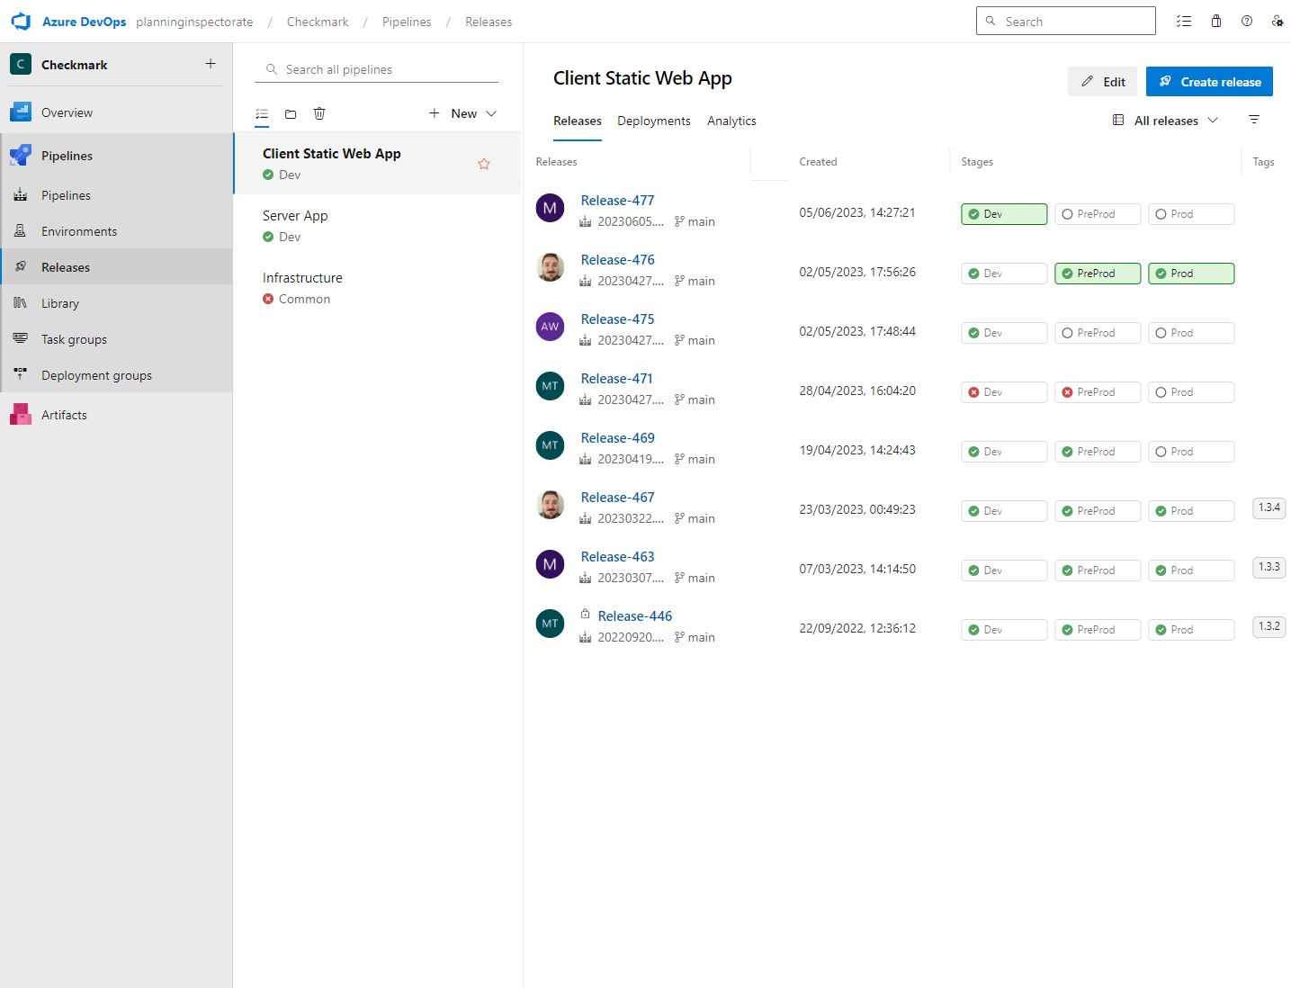Open Overview in the sidebar
The height and width of the screenshot is (988, 1291).
coord(116,112)
